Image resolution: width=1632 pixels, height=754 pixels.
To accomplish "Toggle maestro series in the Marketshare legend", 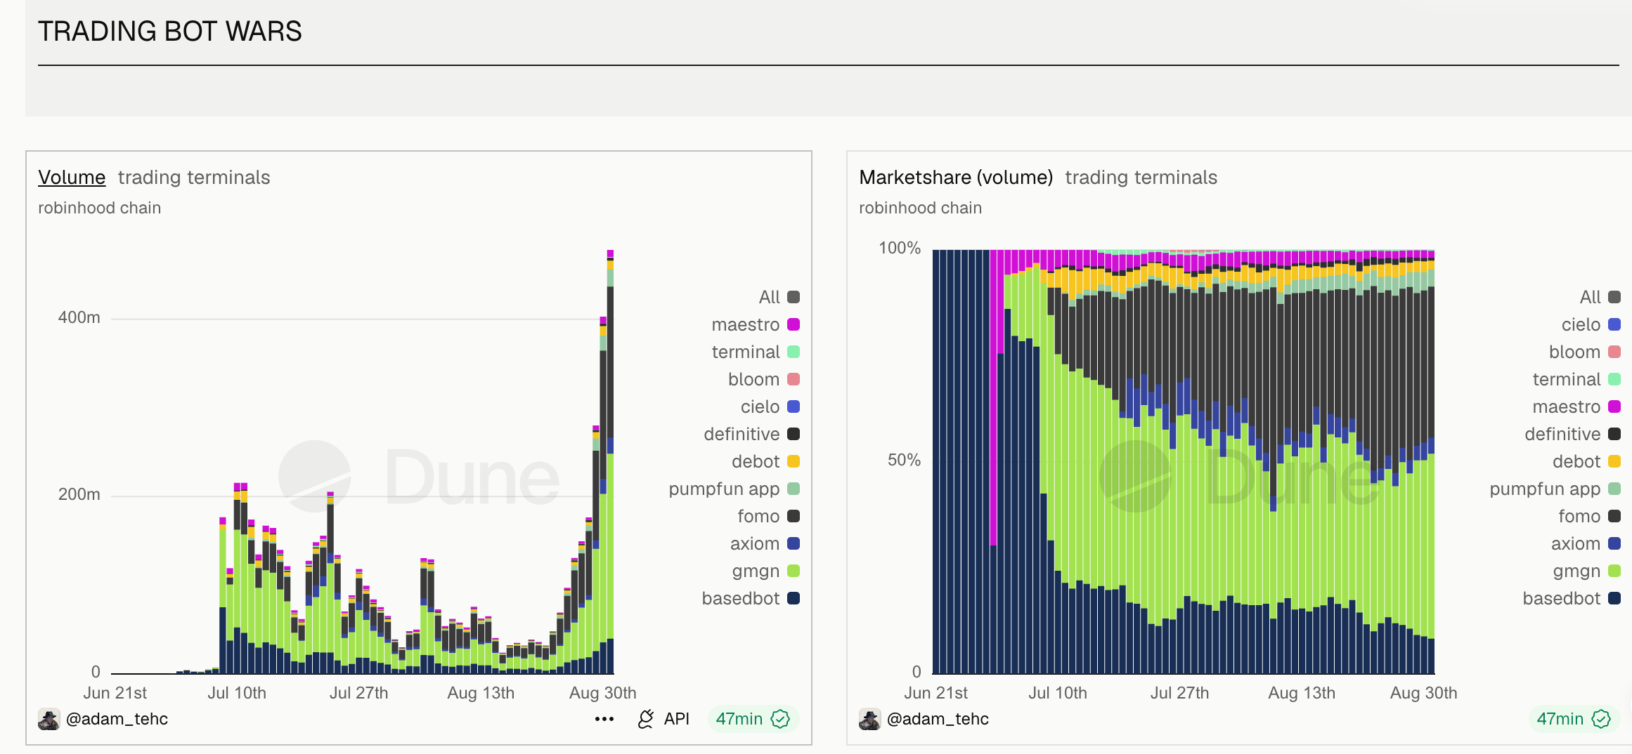I will [1576, 406].
